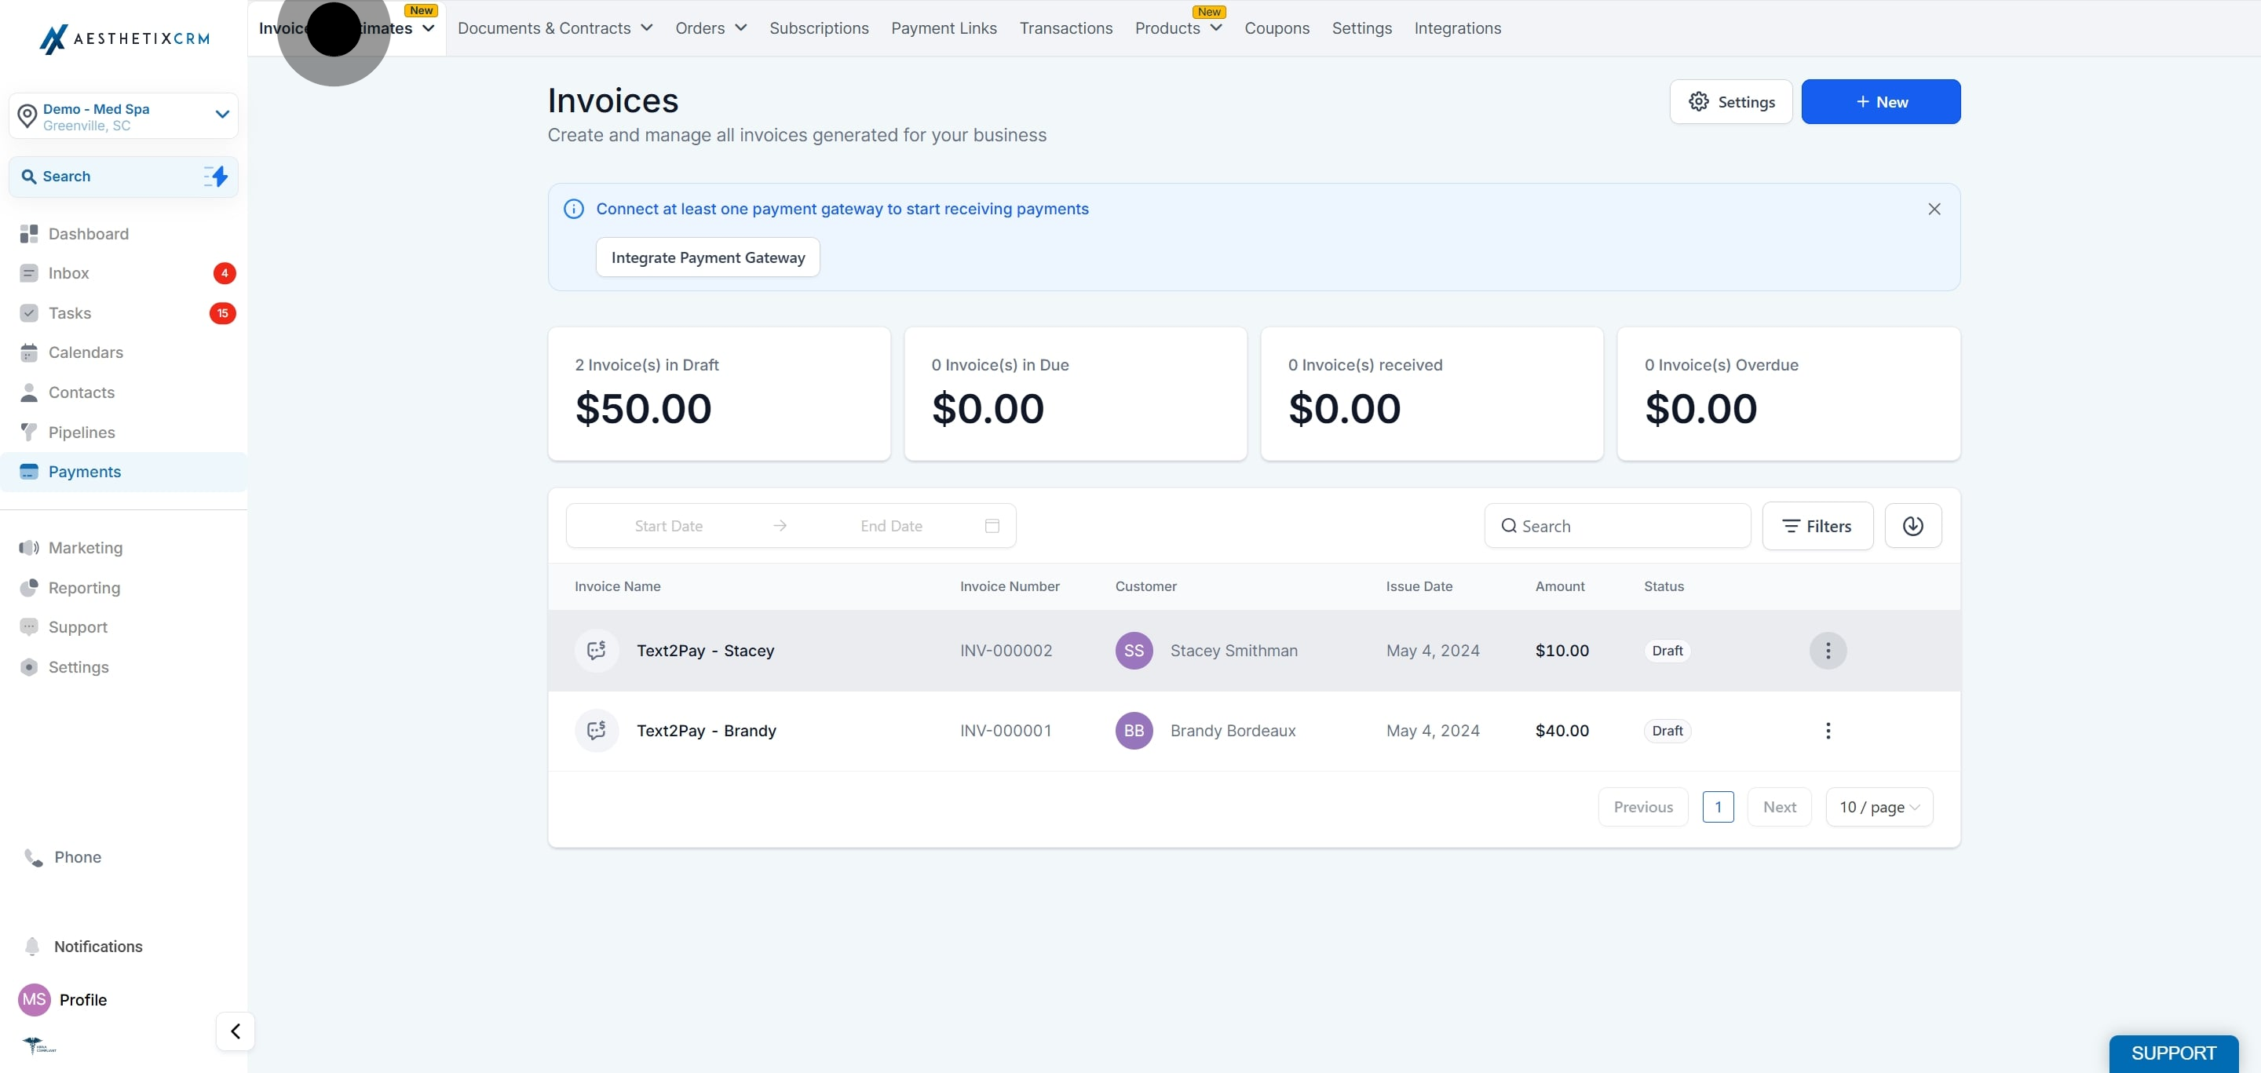2261x1073 pixels.
Task: Open the 2 Invoice(s) in Draft card
Action: coord(719,394)
